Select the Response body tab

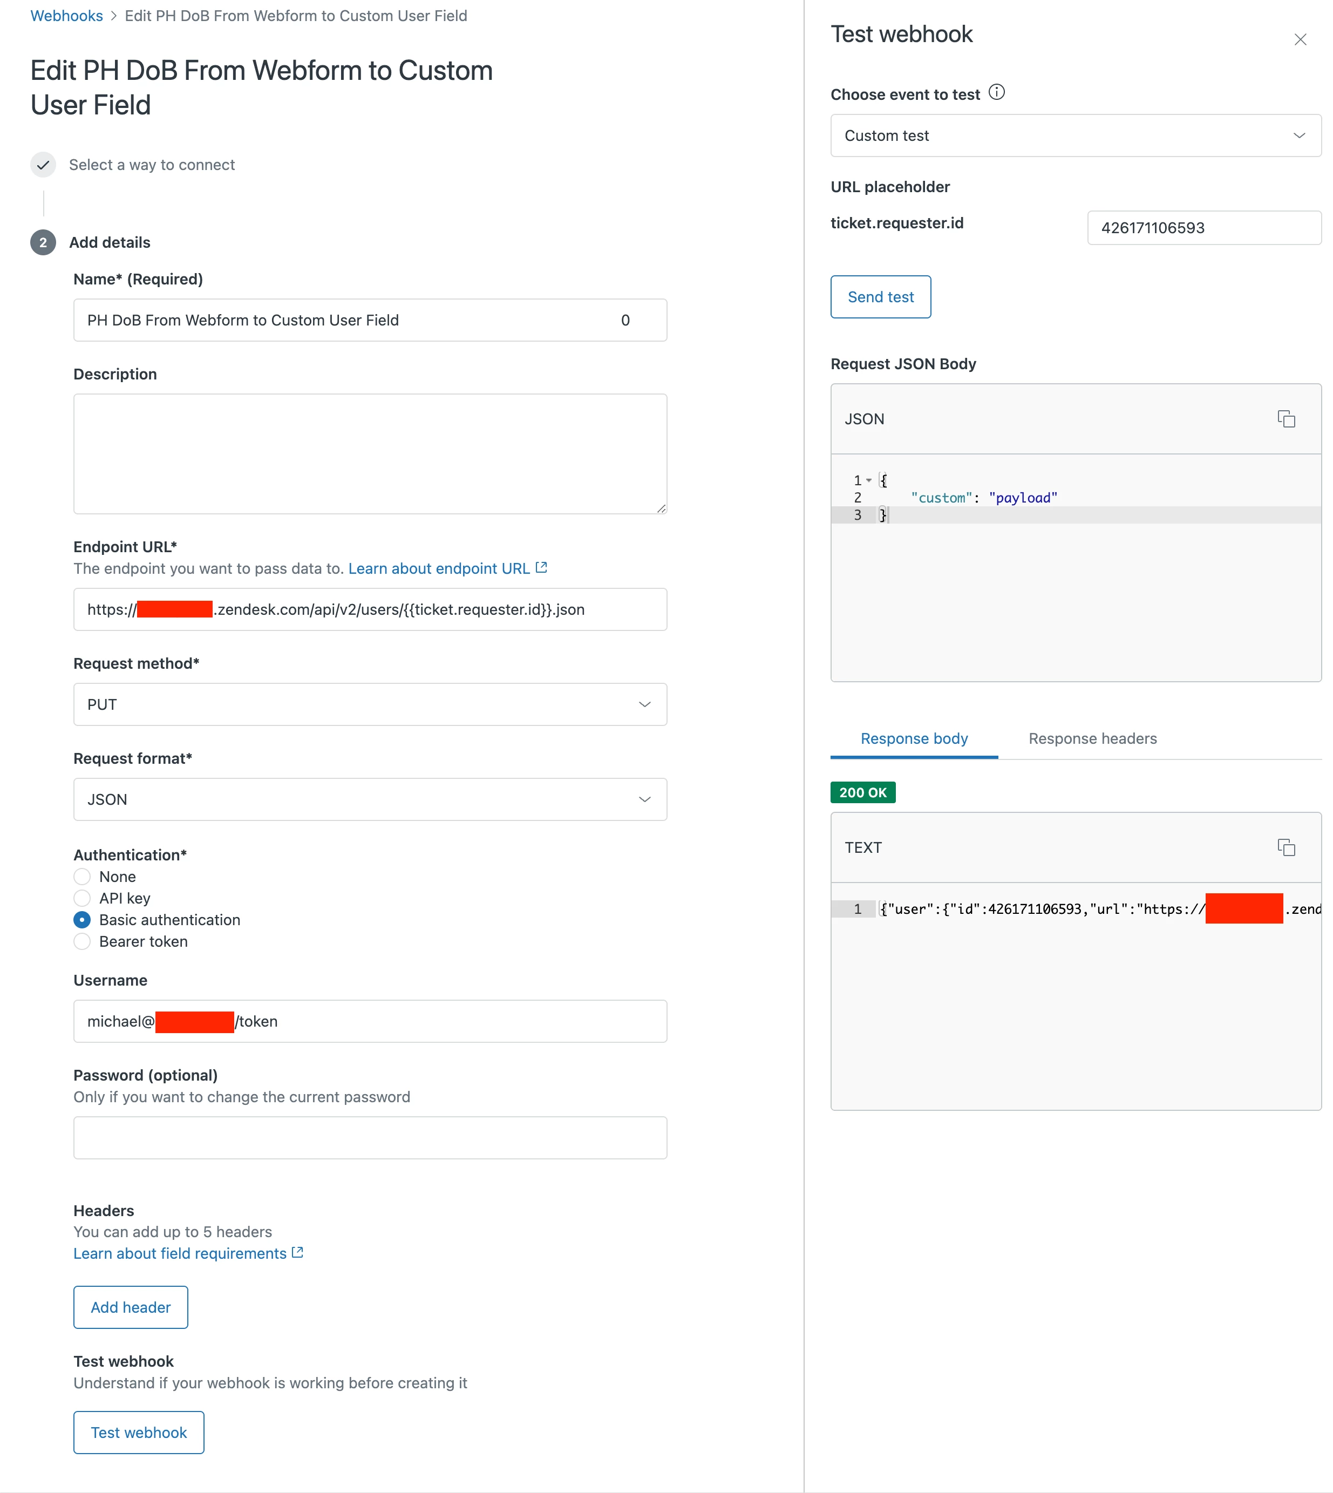pyautogui.click(x=913, y=738)
